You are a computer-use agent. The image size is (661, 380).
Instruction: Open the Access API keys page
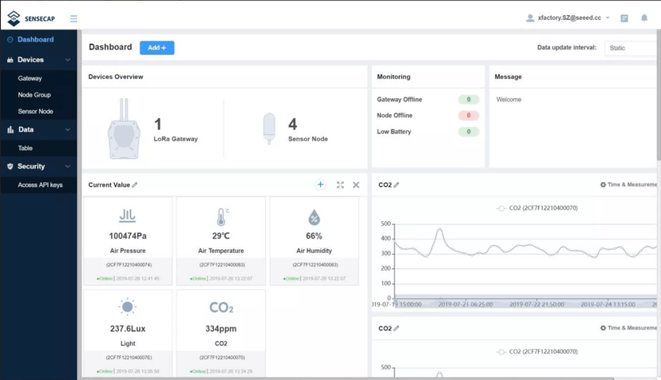[40, 184]
